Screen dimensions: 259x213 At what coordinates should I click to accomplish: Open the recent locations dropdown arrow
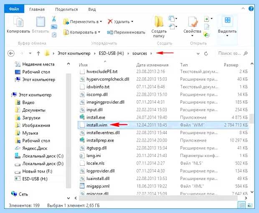tap(30, 53)
